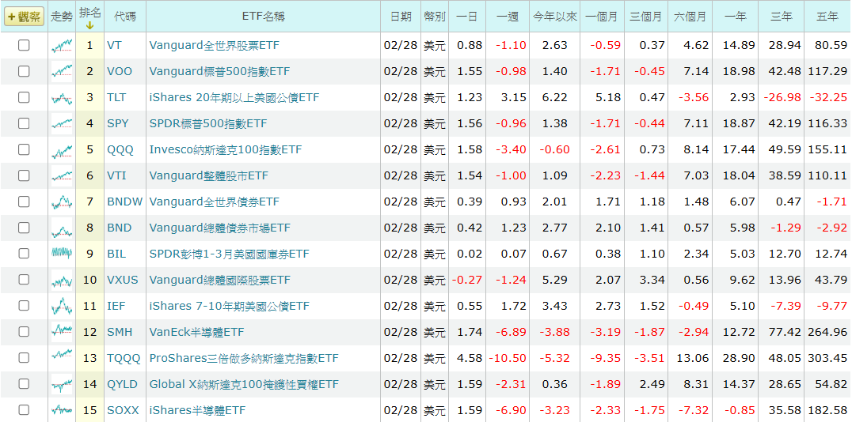View QQQ trend sparkline
The height and width of the screenshot is (422, 852).
(62, 149)
